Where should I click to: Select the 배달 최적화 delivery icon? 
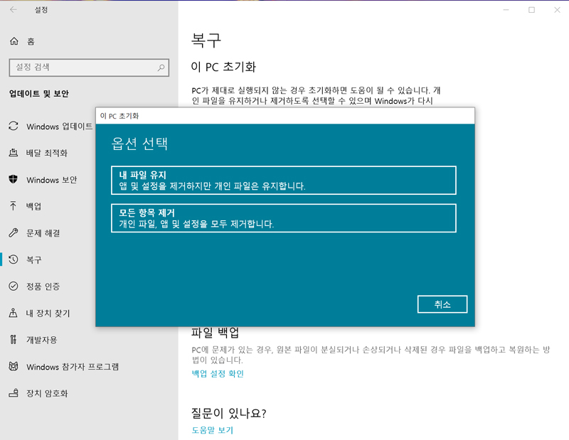click(x=12, y=153)
